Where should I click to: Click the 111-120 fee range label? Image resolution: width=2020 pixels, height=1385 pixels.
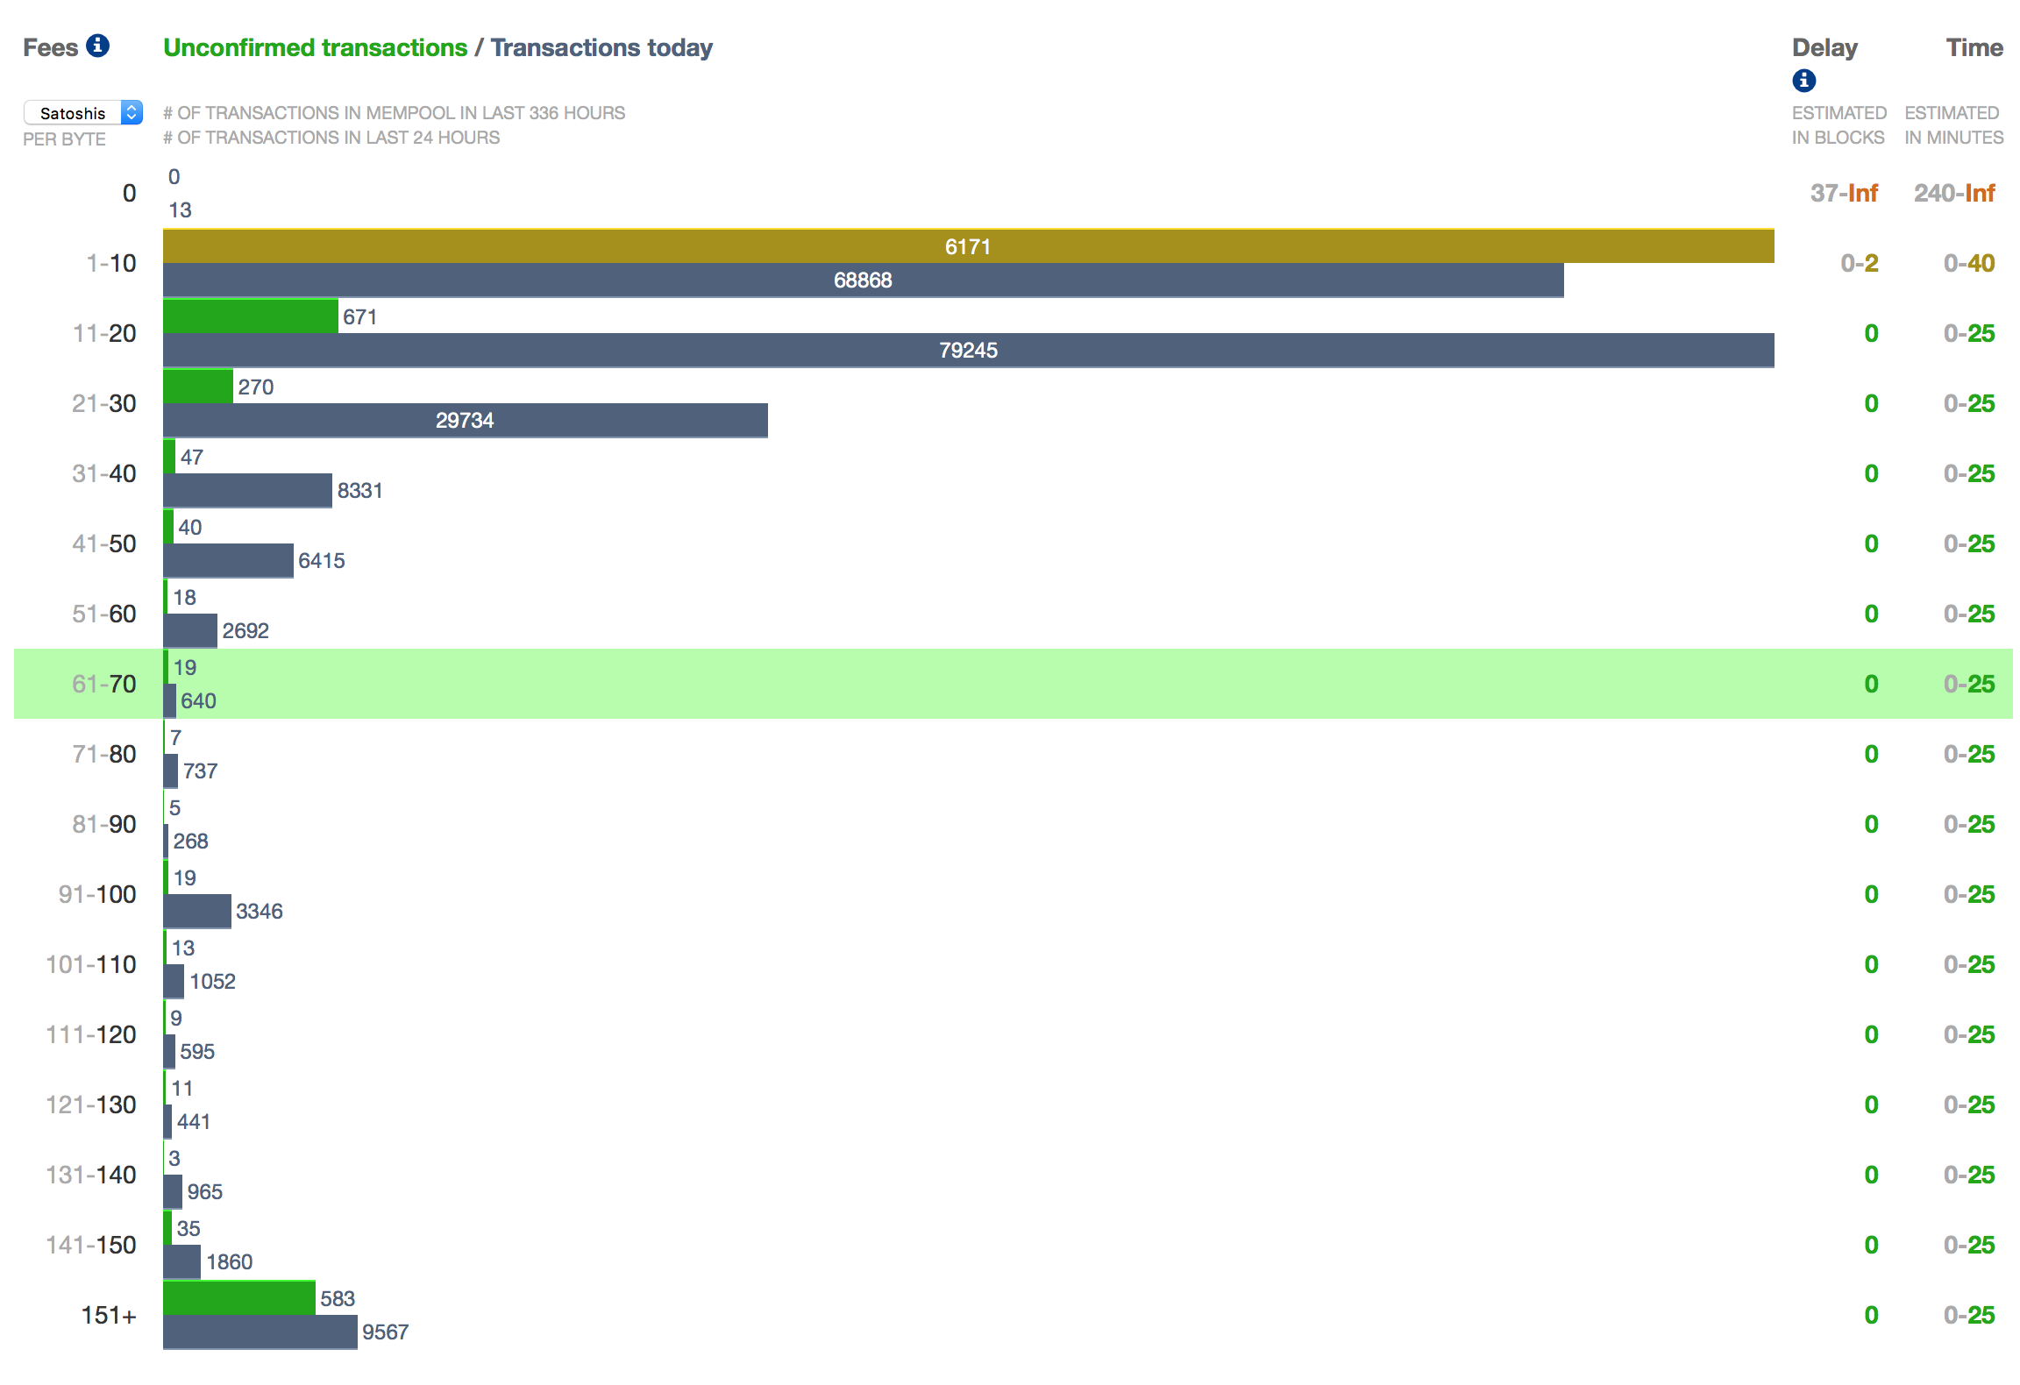coord(91,1034)
